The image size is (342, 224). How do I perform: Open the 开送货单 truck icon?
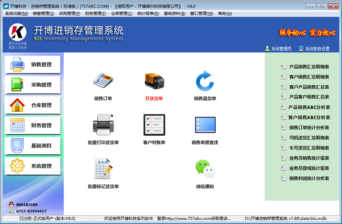154,81
